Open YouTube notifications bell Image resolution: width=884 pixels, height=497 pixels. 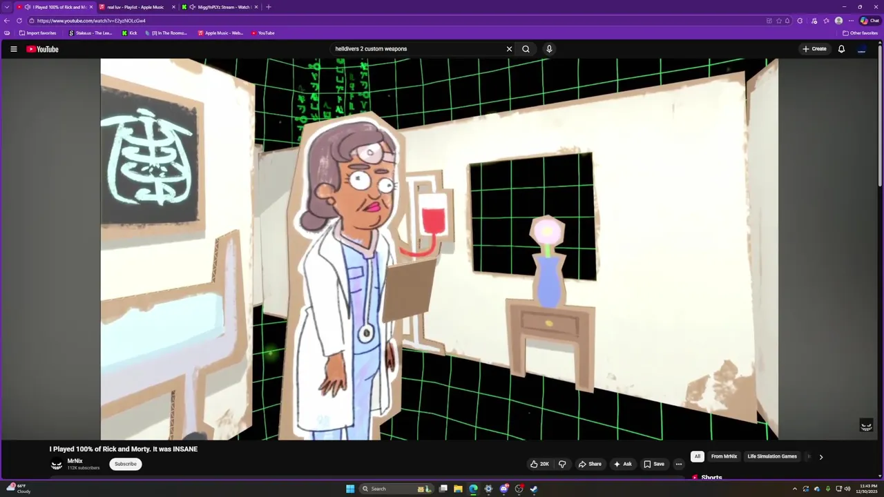point(841,49)
